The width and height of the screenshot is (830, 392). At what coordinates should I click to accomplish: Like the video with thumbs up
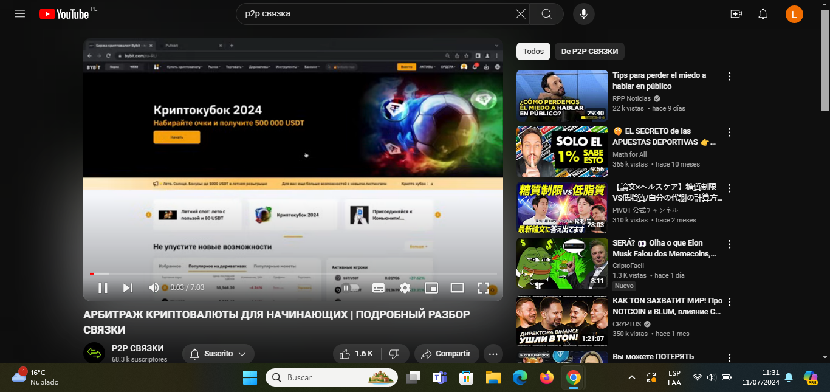pyautogui.click(x=358, y=354)
